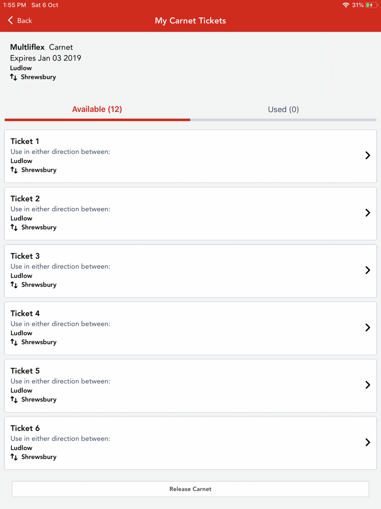Tap the battery charging icon
Screen dimensions: 381x509
point(370,5)
